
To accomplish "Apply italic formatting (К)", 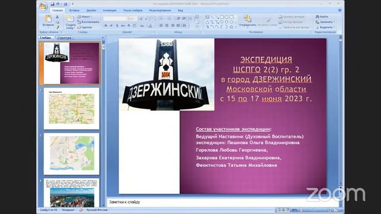I will click(x=111, y=26).
